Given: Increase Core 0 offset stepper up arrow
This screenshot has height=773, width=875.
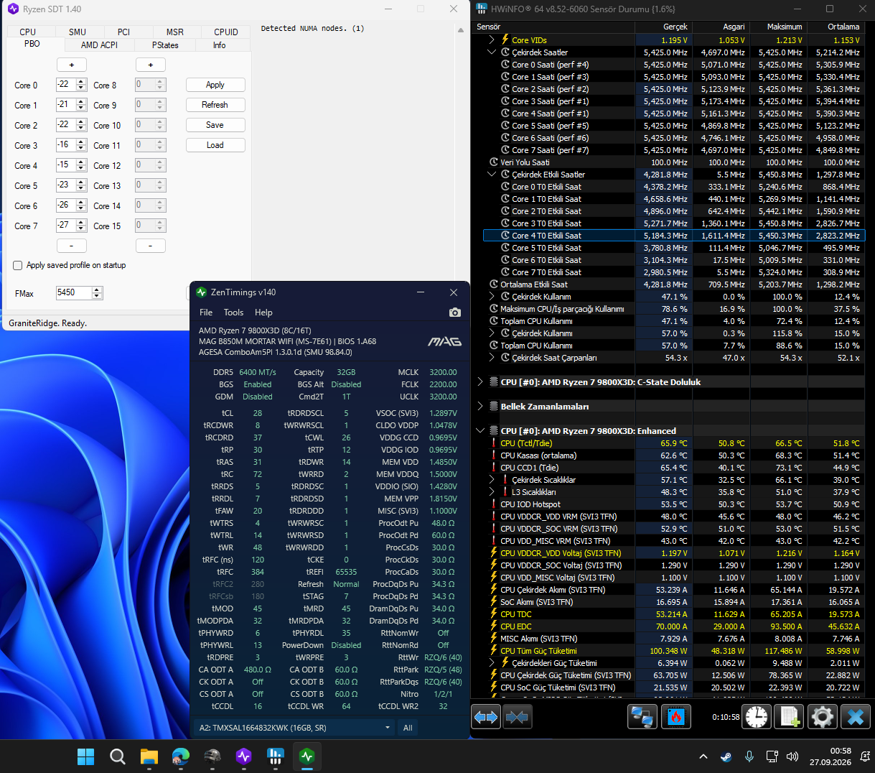Looking at the screenshot, I should click(x=82, y=81).
